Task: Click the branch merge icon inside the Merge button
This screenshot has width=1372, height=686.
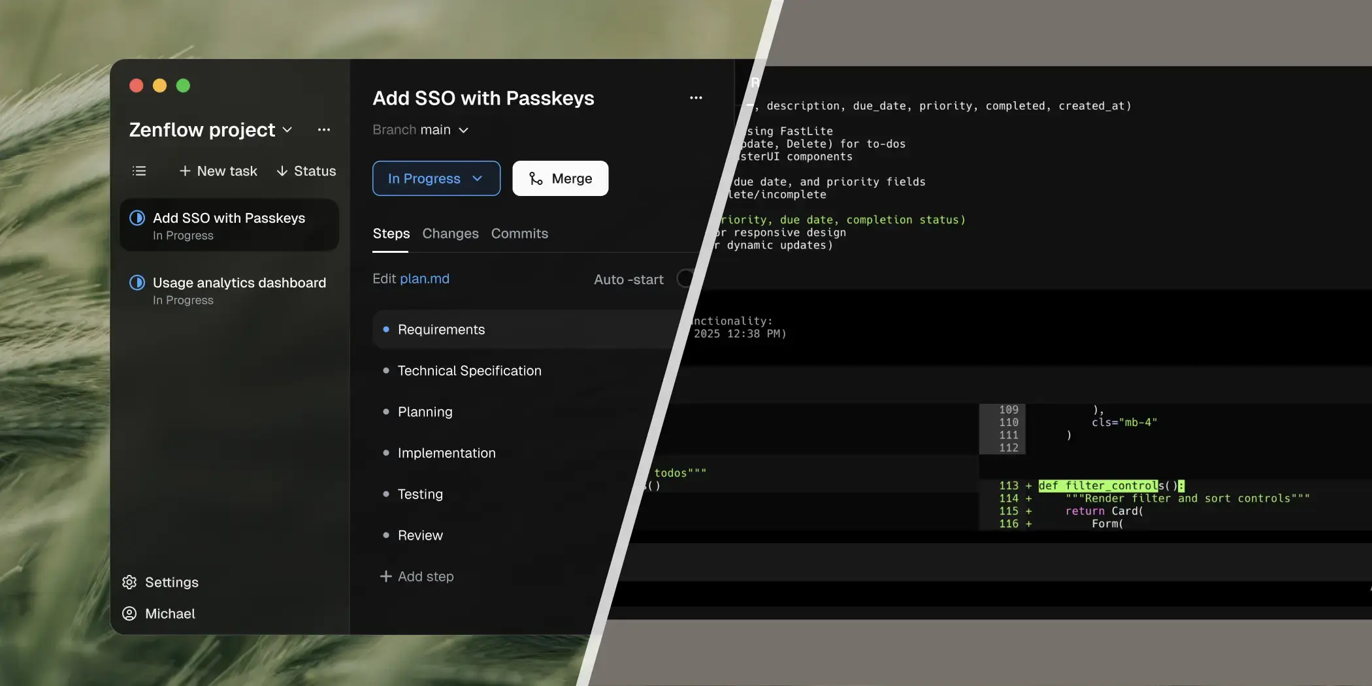Action: click(536, 178)
